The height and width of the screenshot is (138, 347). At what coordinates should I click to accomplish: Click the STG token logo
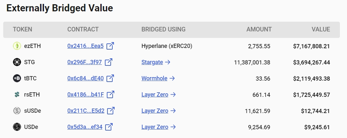17,62
